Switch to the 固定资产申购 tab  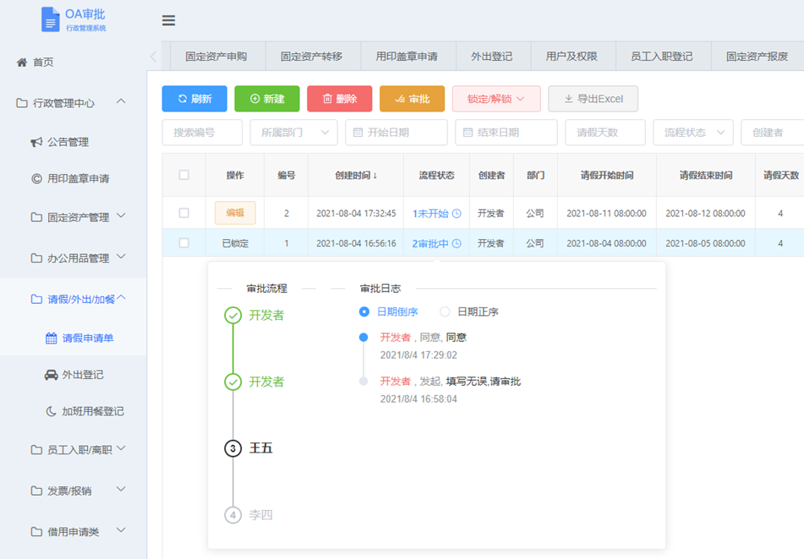[216, 57]
